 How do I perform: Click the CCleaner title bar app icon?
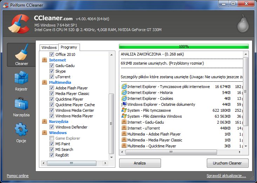coord(6,5)
